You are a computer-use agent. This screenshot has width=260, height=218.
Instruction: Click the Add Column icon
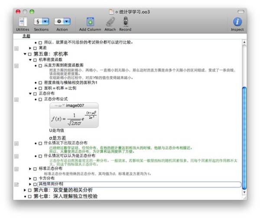point(90,22)
